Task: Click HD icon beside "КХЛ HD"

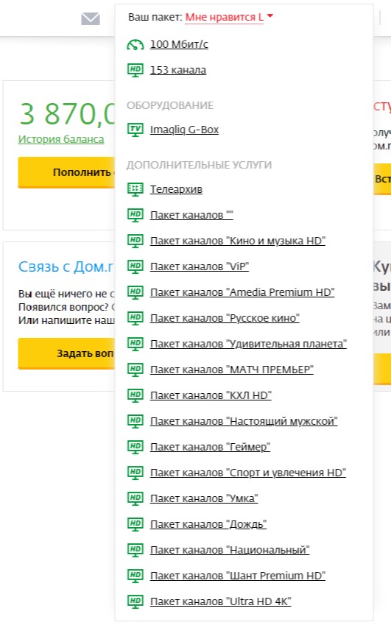Action: (135, 395)
